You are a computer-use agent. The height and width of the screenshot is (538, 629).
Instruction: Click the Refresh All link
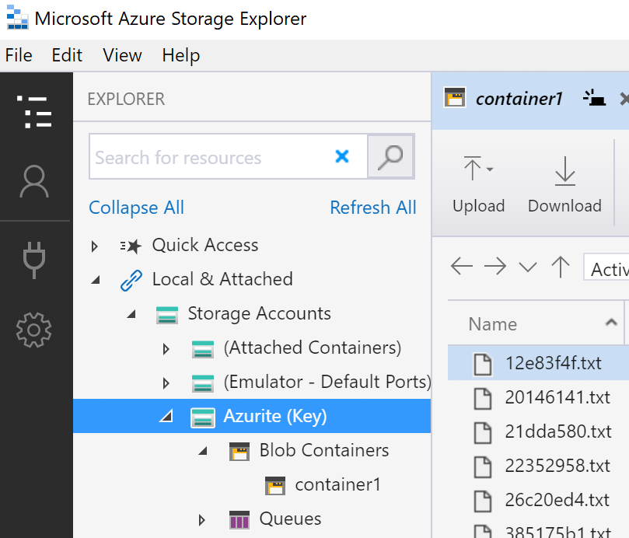click(372, 208)
